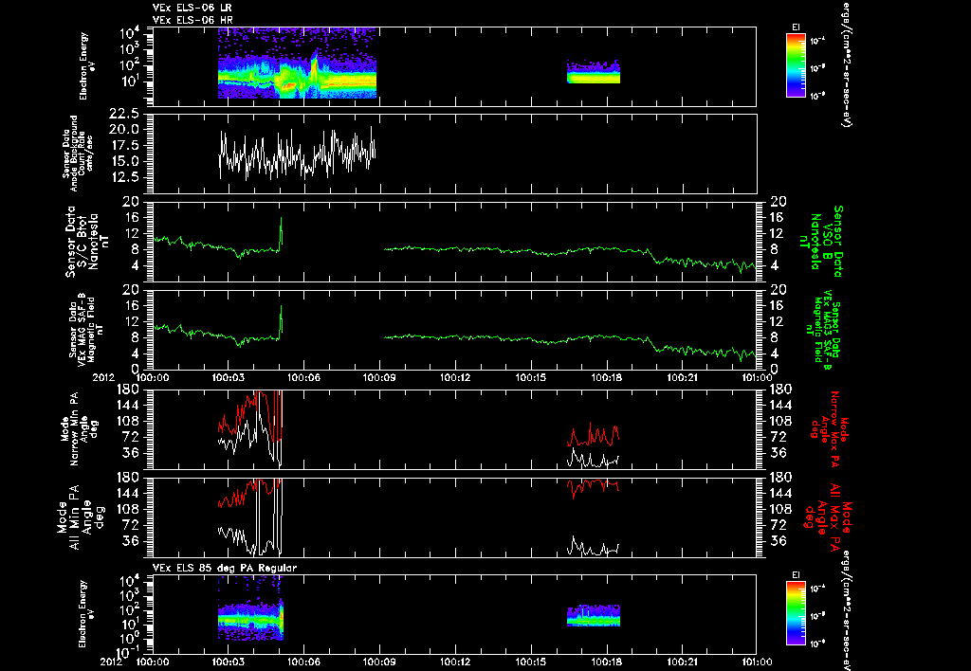The height and width of the screenshot is (671, 971).
Task: Click 101:00 on the time axis under the magnetic field panel
Action: [x=758, y=376]
